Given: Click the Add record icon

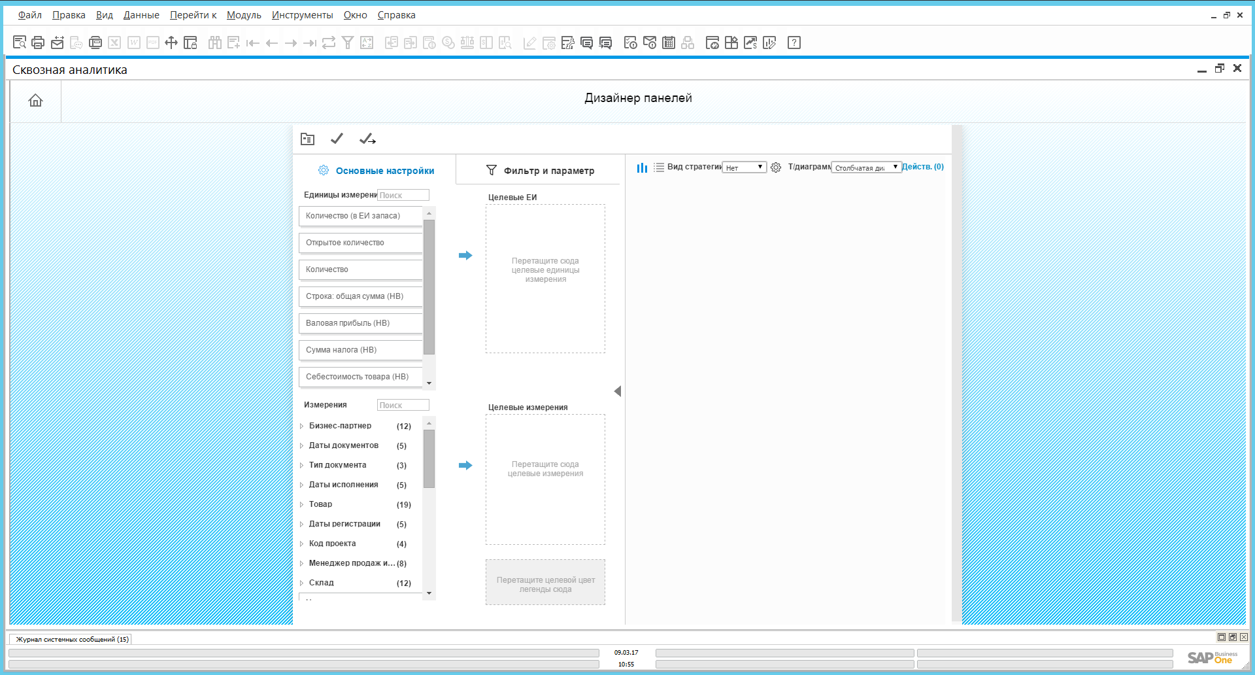Looking at the screenshot, I should [233, 43].
